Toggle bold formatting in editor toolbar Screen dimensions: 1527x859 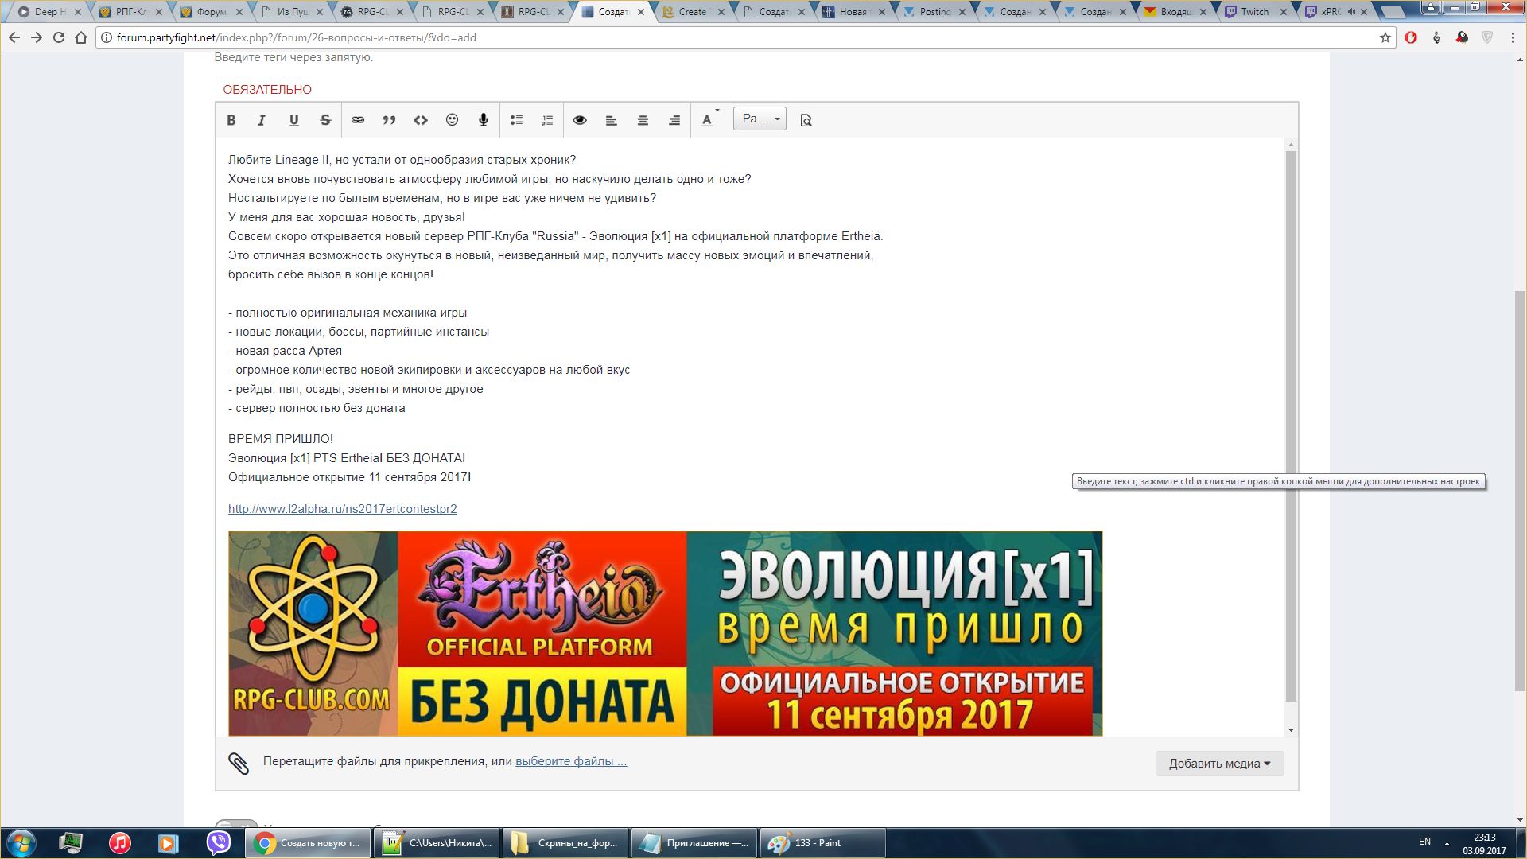tap(231, 120)
